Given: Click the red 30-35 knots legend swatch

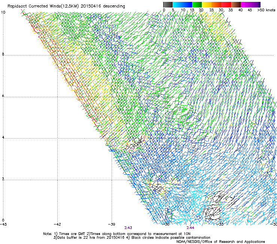Looking at the screenshot, I should pos(226,5).
